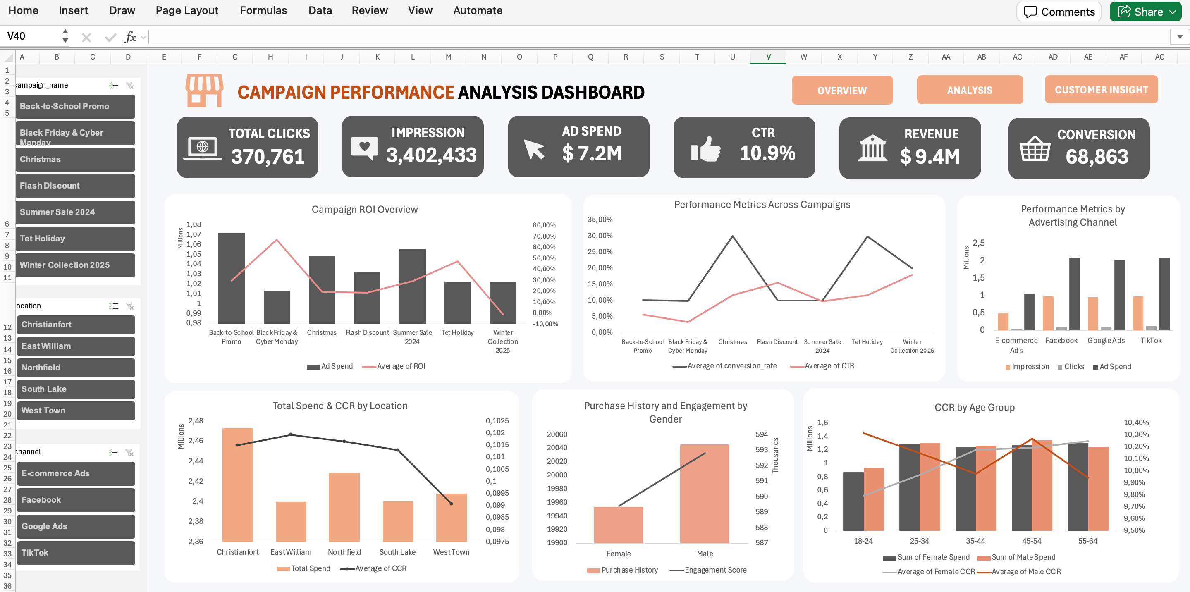The height and width of the screenshot is (592, 1190).
Task: Toggle the South Lake location filter
Action: click(75, 389)
